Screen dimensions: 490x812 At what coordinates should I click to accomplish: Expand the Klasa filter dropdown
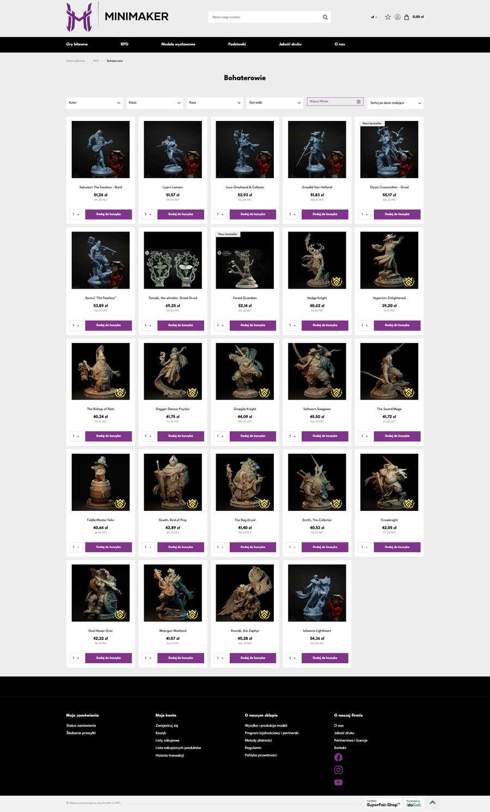click(155, 103)
